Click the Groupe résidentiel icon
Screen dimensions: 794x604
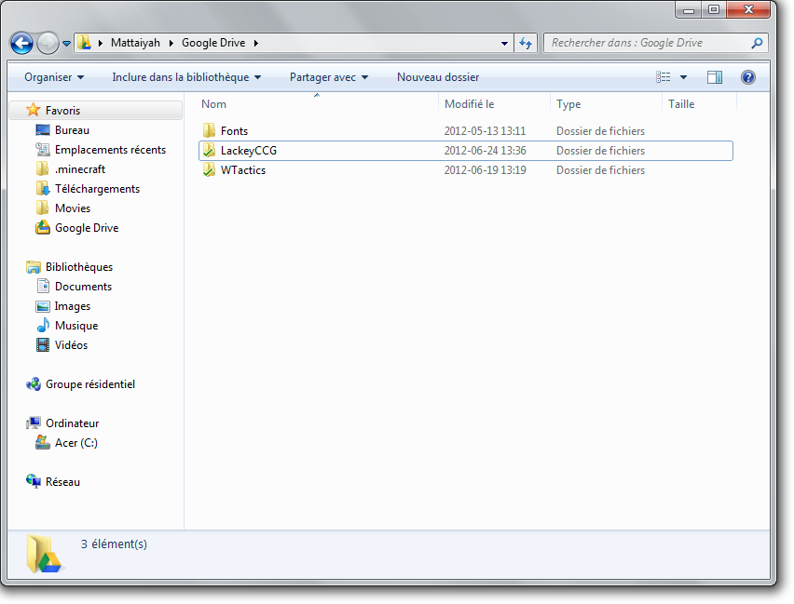[x=34, y=384]
